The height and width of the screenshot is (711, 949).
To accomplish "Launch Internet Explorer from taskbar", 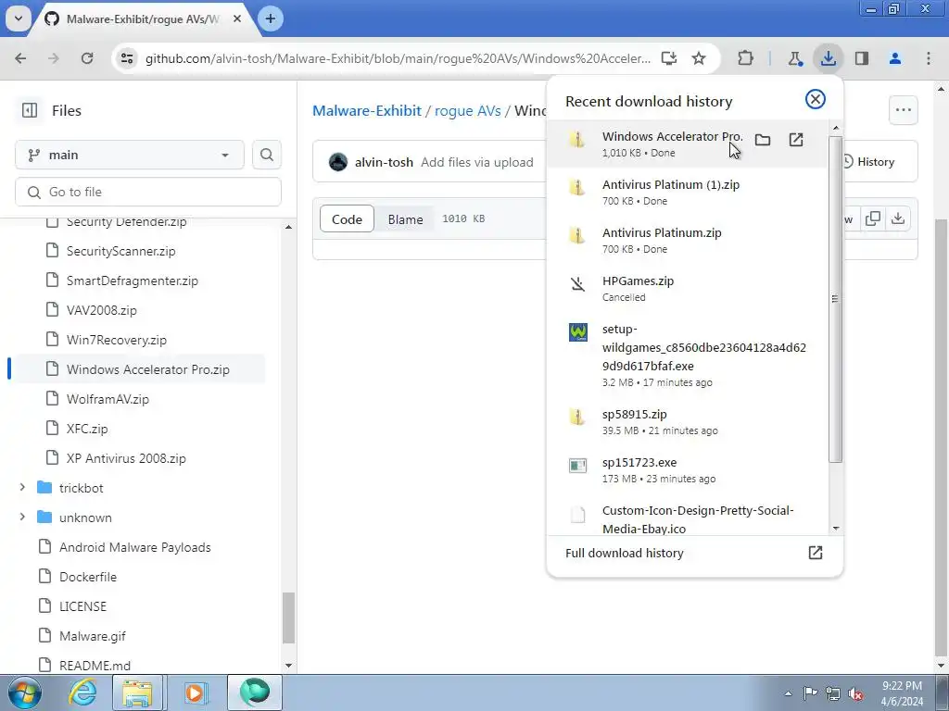I will (x=82, y=692).
